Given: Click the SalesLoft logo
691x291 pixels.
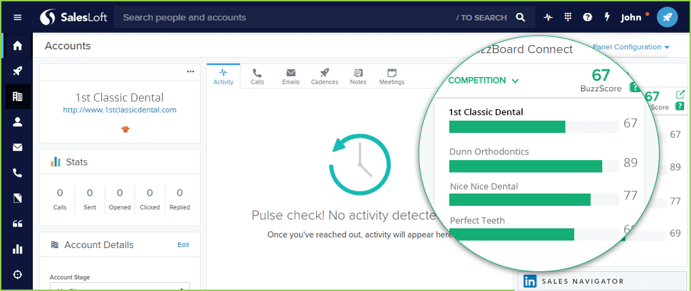Looking at the screenshot, I should tap(74, 18).
